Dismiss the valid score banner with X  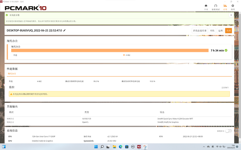pyautogui.click(x=231, y=15)
